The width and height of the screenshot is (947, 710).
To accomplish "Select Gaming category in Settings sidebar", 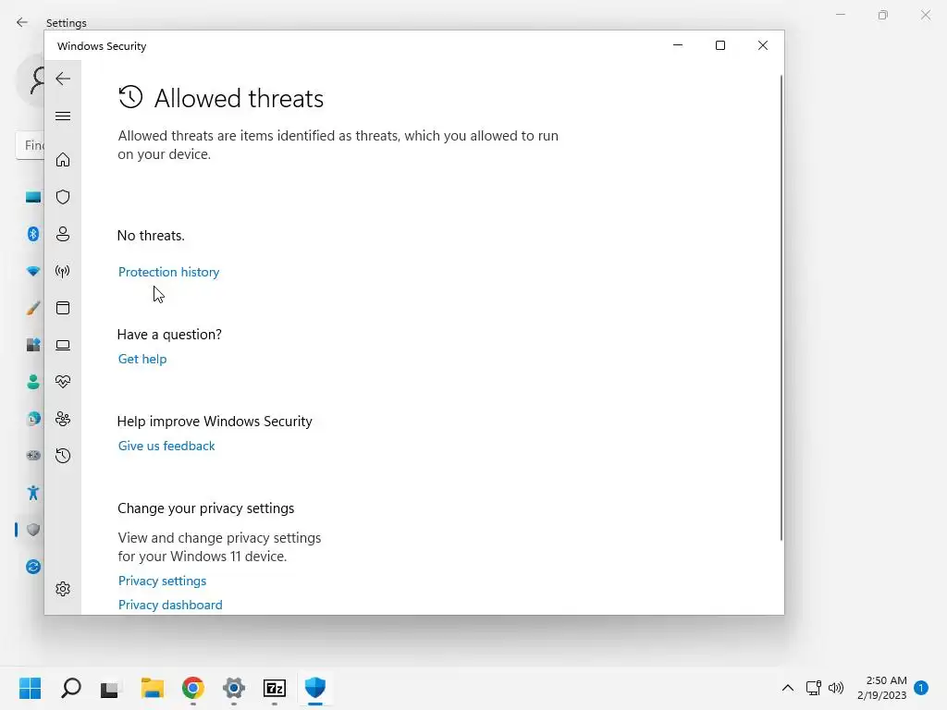I will point(33,455).
